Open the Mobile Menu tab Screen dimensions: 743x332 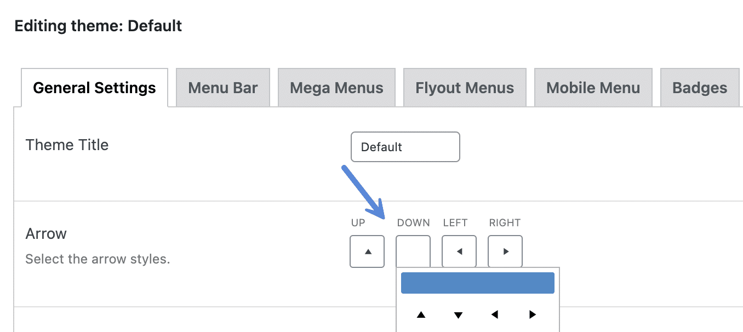(x=593, y=87)
